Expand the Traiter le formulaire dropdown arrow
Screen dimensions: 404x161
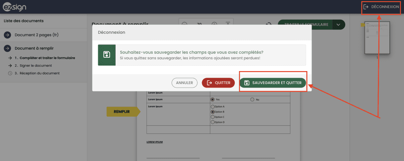[339, 24]
